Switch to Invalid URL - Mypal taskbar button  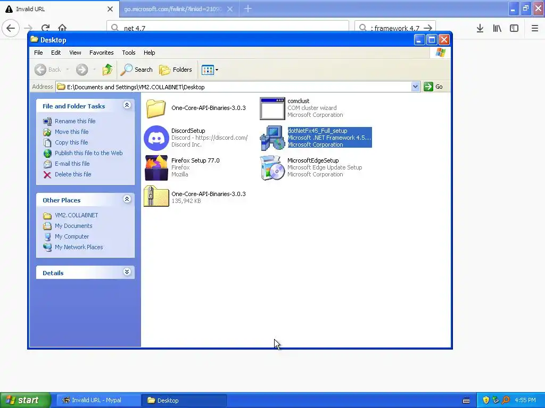pos(98,401)
